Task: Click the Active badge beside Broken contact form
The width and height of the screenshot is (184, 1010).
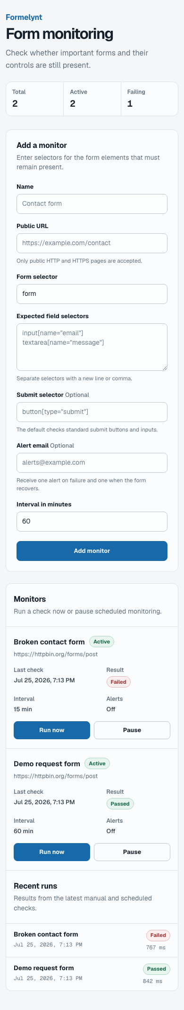Action: [x=101, y=642]
